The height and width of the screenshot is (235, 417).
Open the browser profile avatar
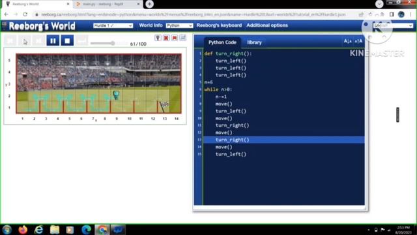tap(401, 14)
